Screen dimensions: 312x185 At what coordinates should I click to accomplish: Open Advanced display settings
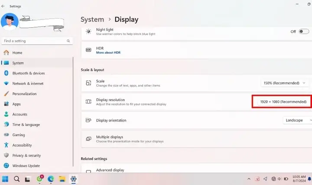[x=197, y=169]
